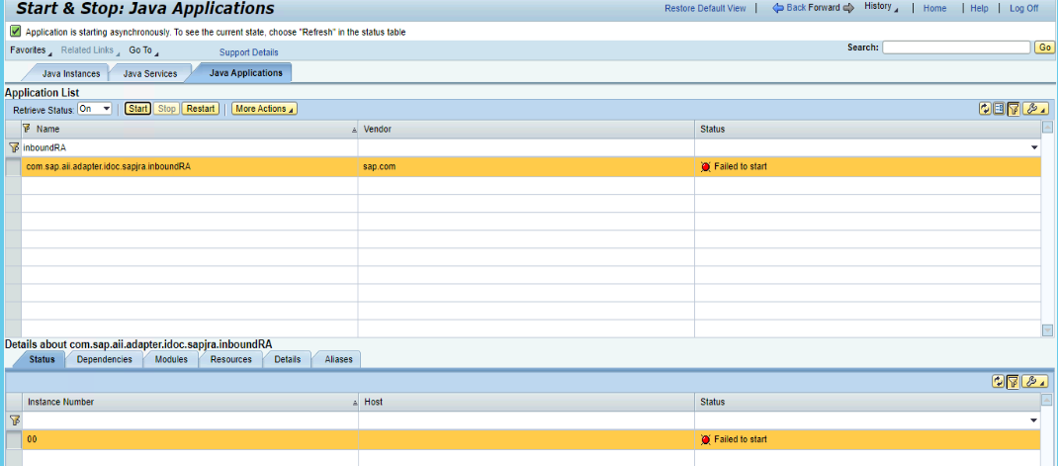Switch to Java Services tab
The height and width of the screenshot is (466, 1058).
tap(149, 73)
